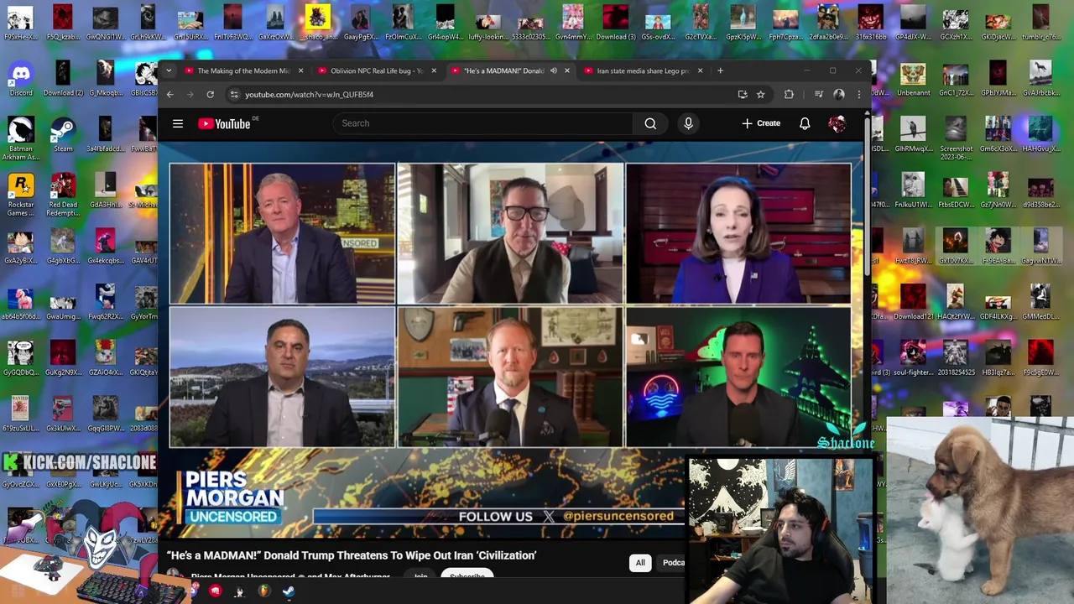
Task: Select 'Screenshot 2023-06-' desktop file
Action: [956, 139]
